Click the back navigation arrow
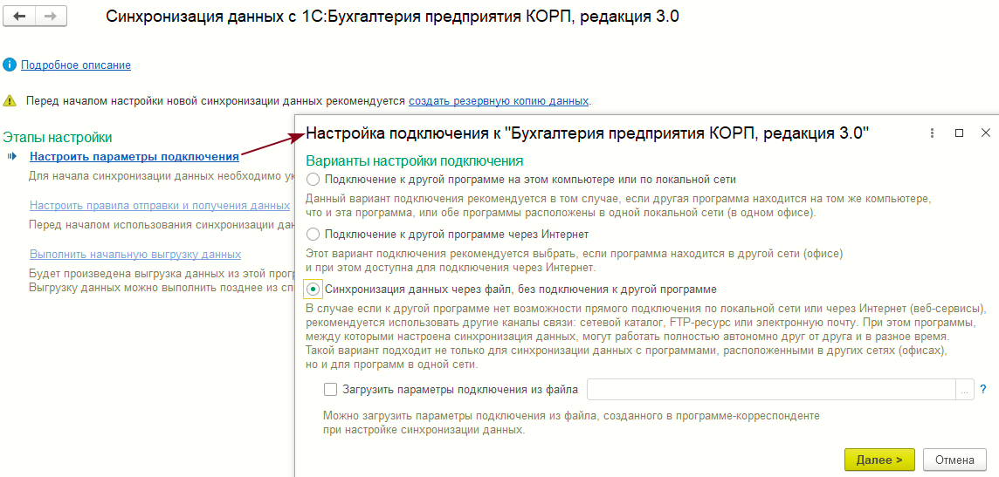The image size is (999, 477). [x=19, y=17]
